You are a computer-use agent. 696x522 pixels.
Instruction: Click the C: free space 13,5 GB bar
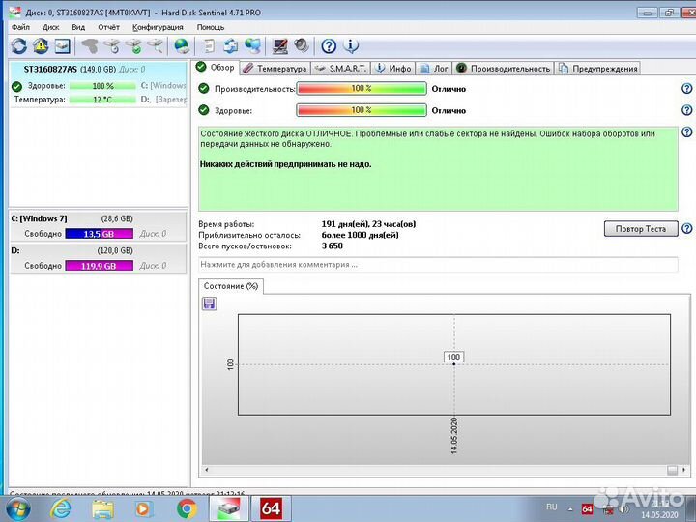pos(99,234)
